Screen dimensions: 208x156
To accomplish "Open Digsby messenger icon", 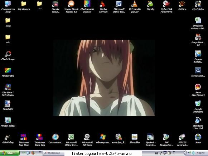I will pos(151,6).
